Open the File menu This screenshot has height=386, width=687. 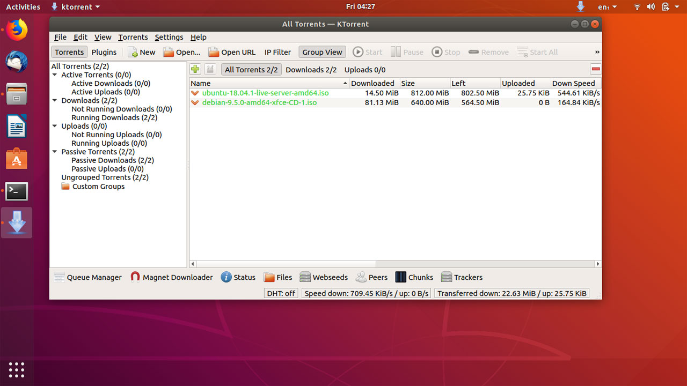click(x=61, y=37)
